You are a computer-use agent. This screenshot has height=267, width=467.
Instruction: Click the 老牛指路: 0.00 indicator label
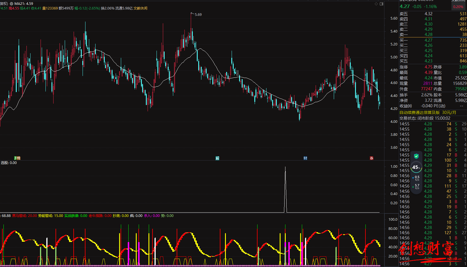coord(100,216)
